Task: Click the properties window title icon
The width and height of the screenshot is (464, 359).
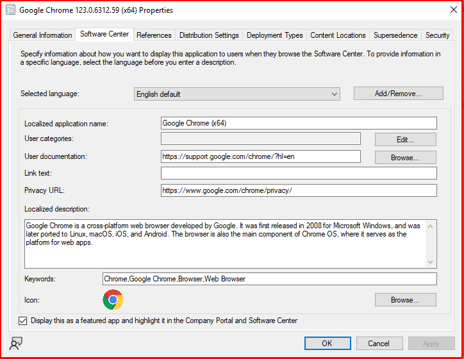Action: (x=10, y=10)
